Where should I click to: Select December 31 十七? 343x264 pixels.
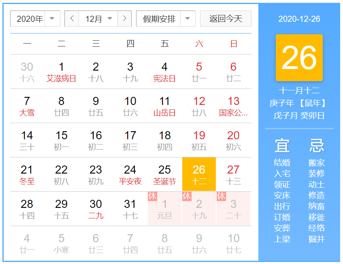[130, 209]
